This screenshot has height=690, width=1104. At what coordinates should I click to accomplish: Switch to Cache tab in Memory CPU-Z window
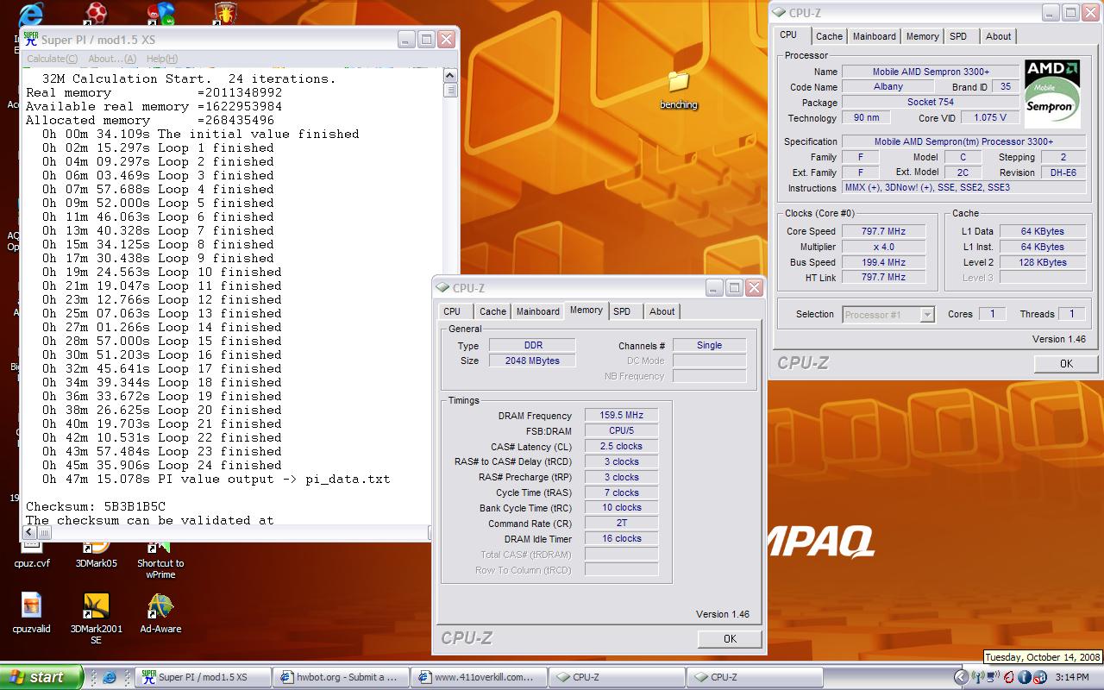[493, 311]
